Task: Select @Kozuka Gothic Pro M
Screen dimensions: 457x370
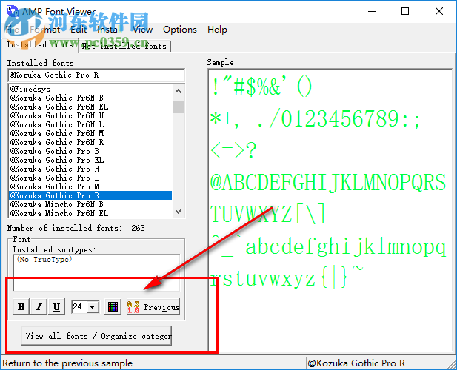Action: click(90, 186)
